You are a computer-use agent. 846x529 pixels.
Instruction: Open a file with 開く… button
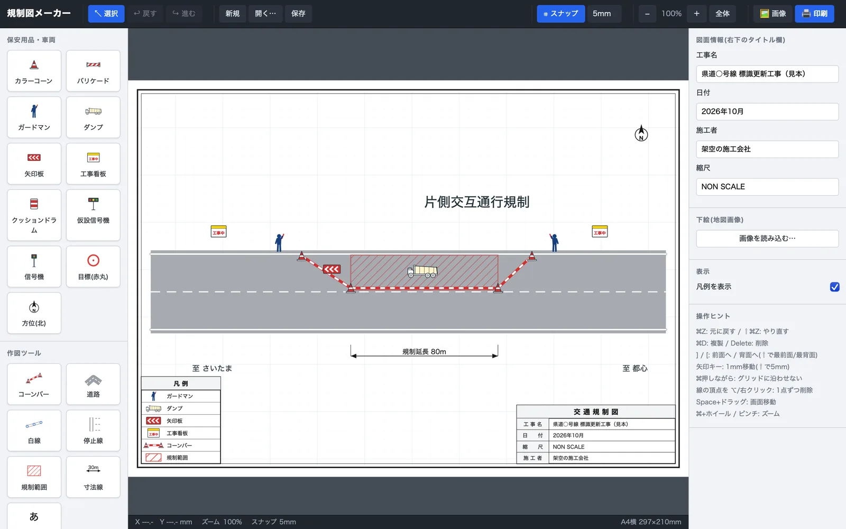point(265,14)
